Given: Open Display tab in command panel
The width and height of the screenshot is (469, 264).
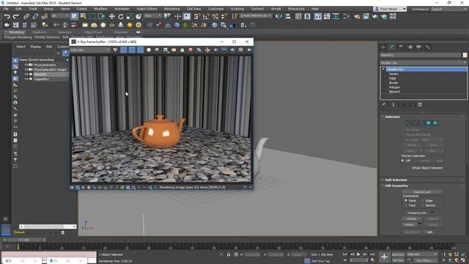Looking at the screenshot, I should [x=418, y=47].
